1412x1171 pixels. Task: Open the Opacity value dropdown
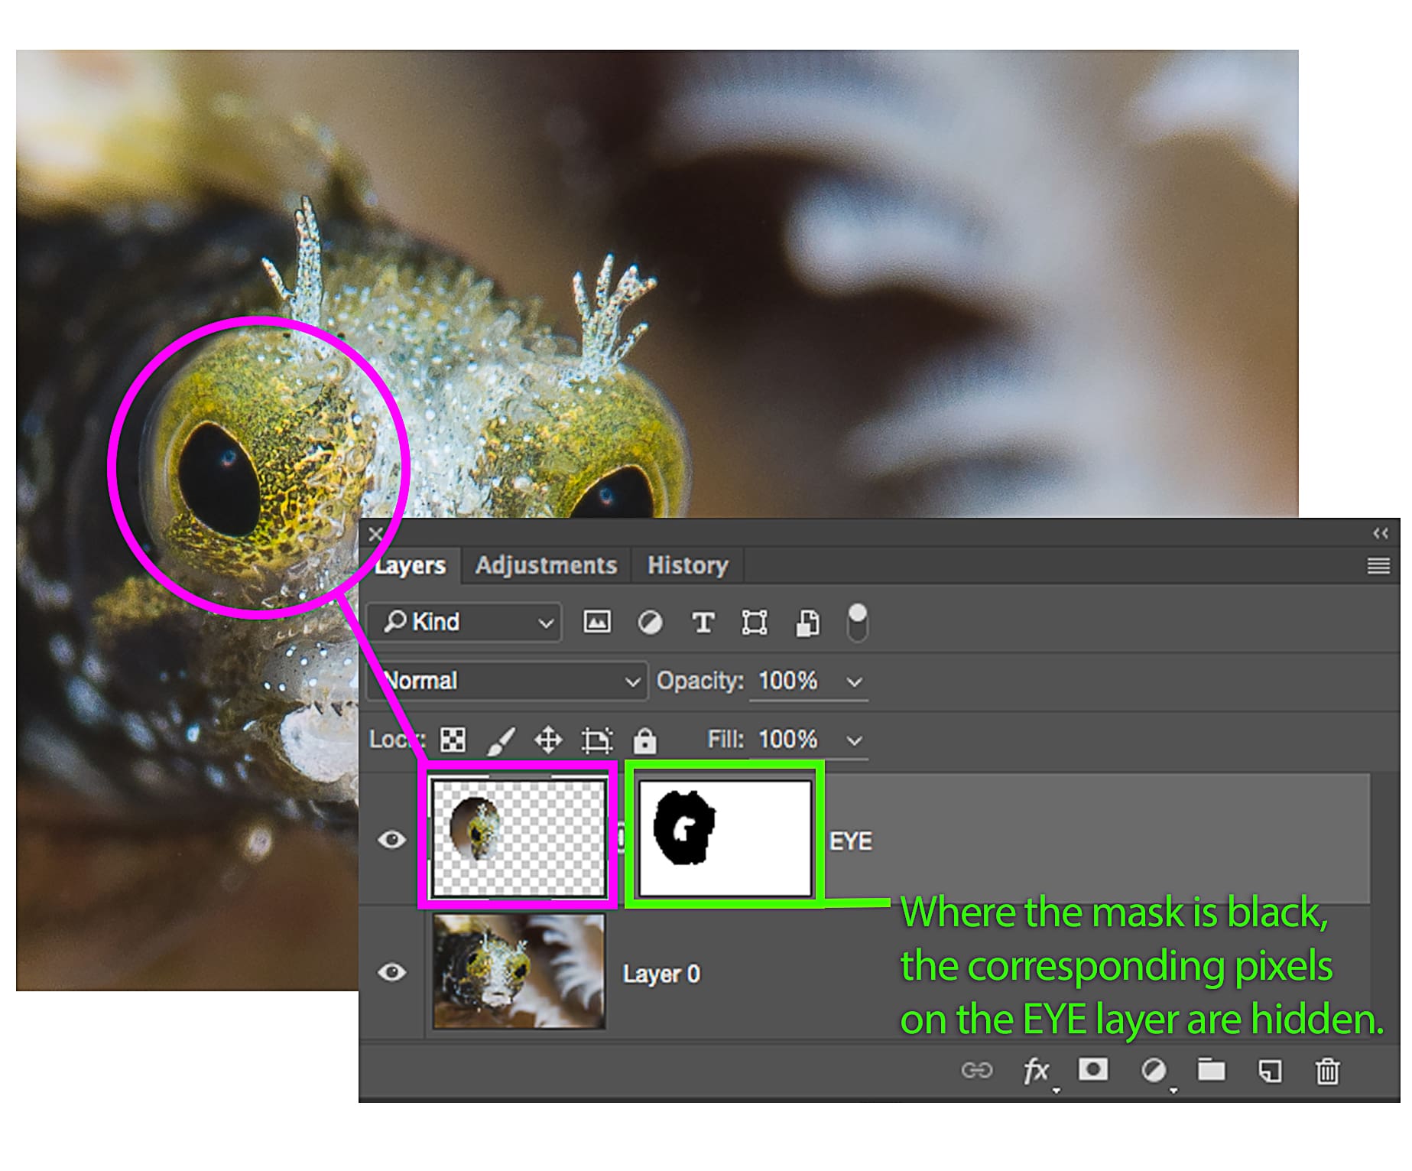(855, 681)
